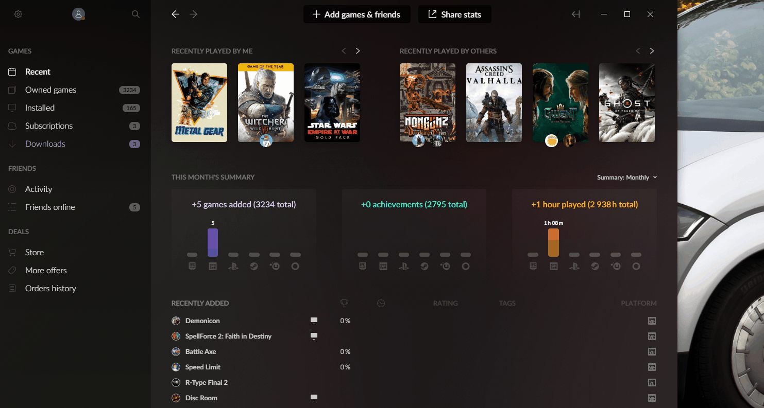Click the Share stats button
The width and height of the screenshot is (764, 408).
[454, 14]
